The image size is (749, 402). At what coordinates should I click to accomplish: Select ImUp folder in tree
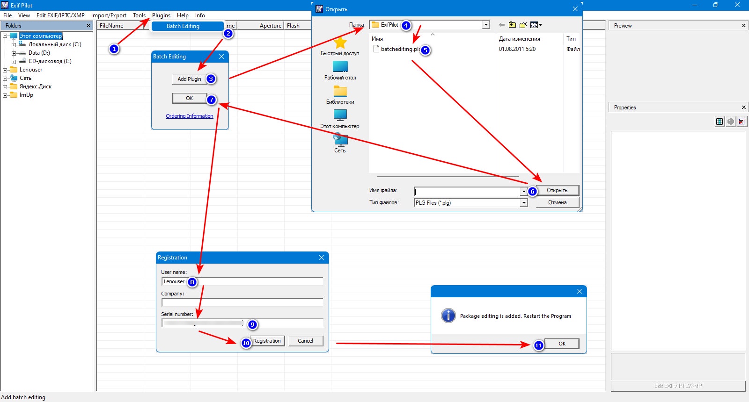(26, 95)
